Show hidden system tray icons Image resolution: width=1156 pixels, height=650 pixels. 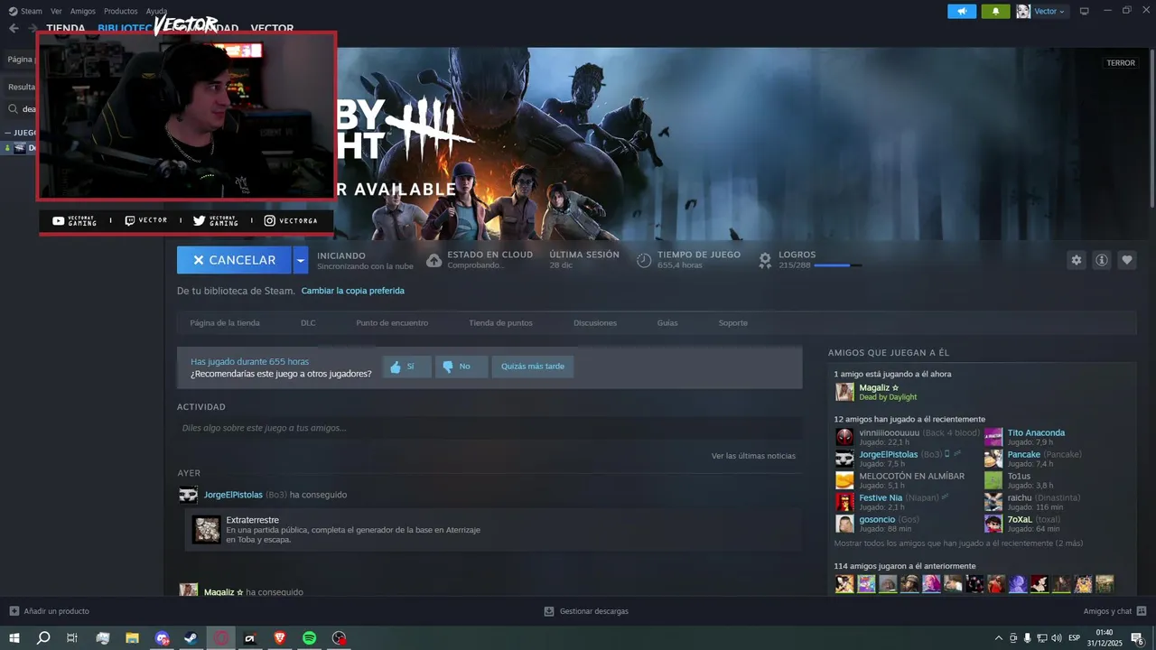tap(998, 638)
